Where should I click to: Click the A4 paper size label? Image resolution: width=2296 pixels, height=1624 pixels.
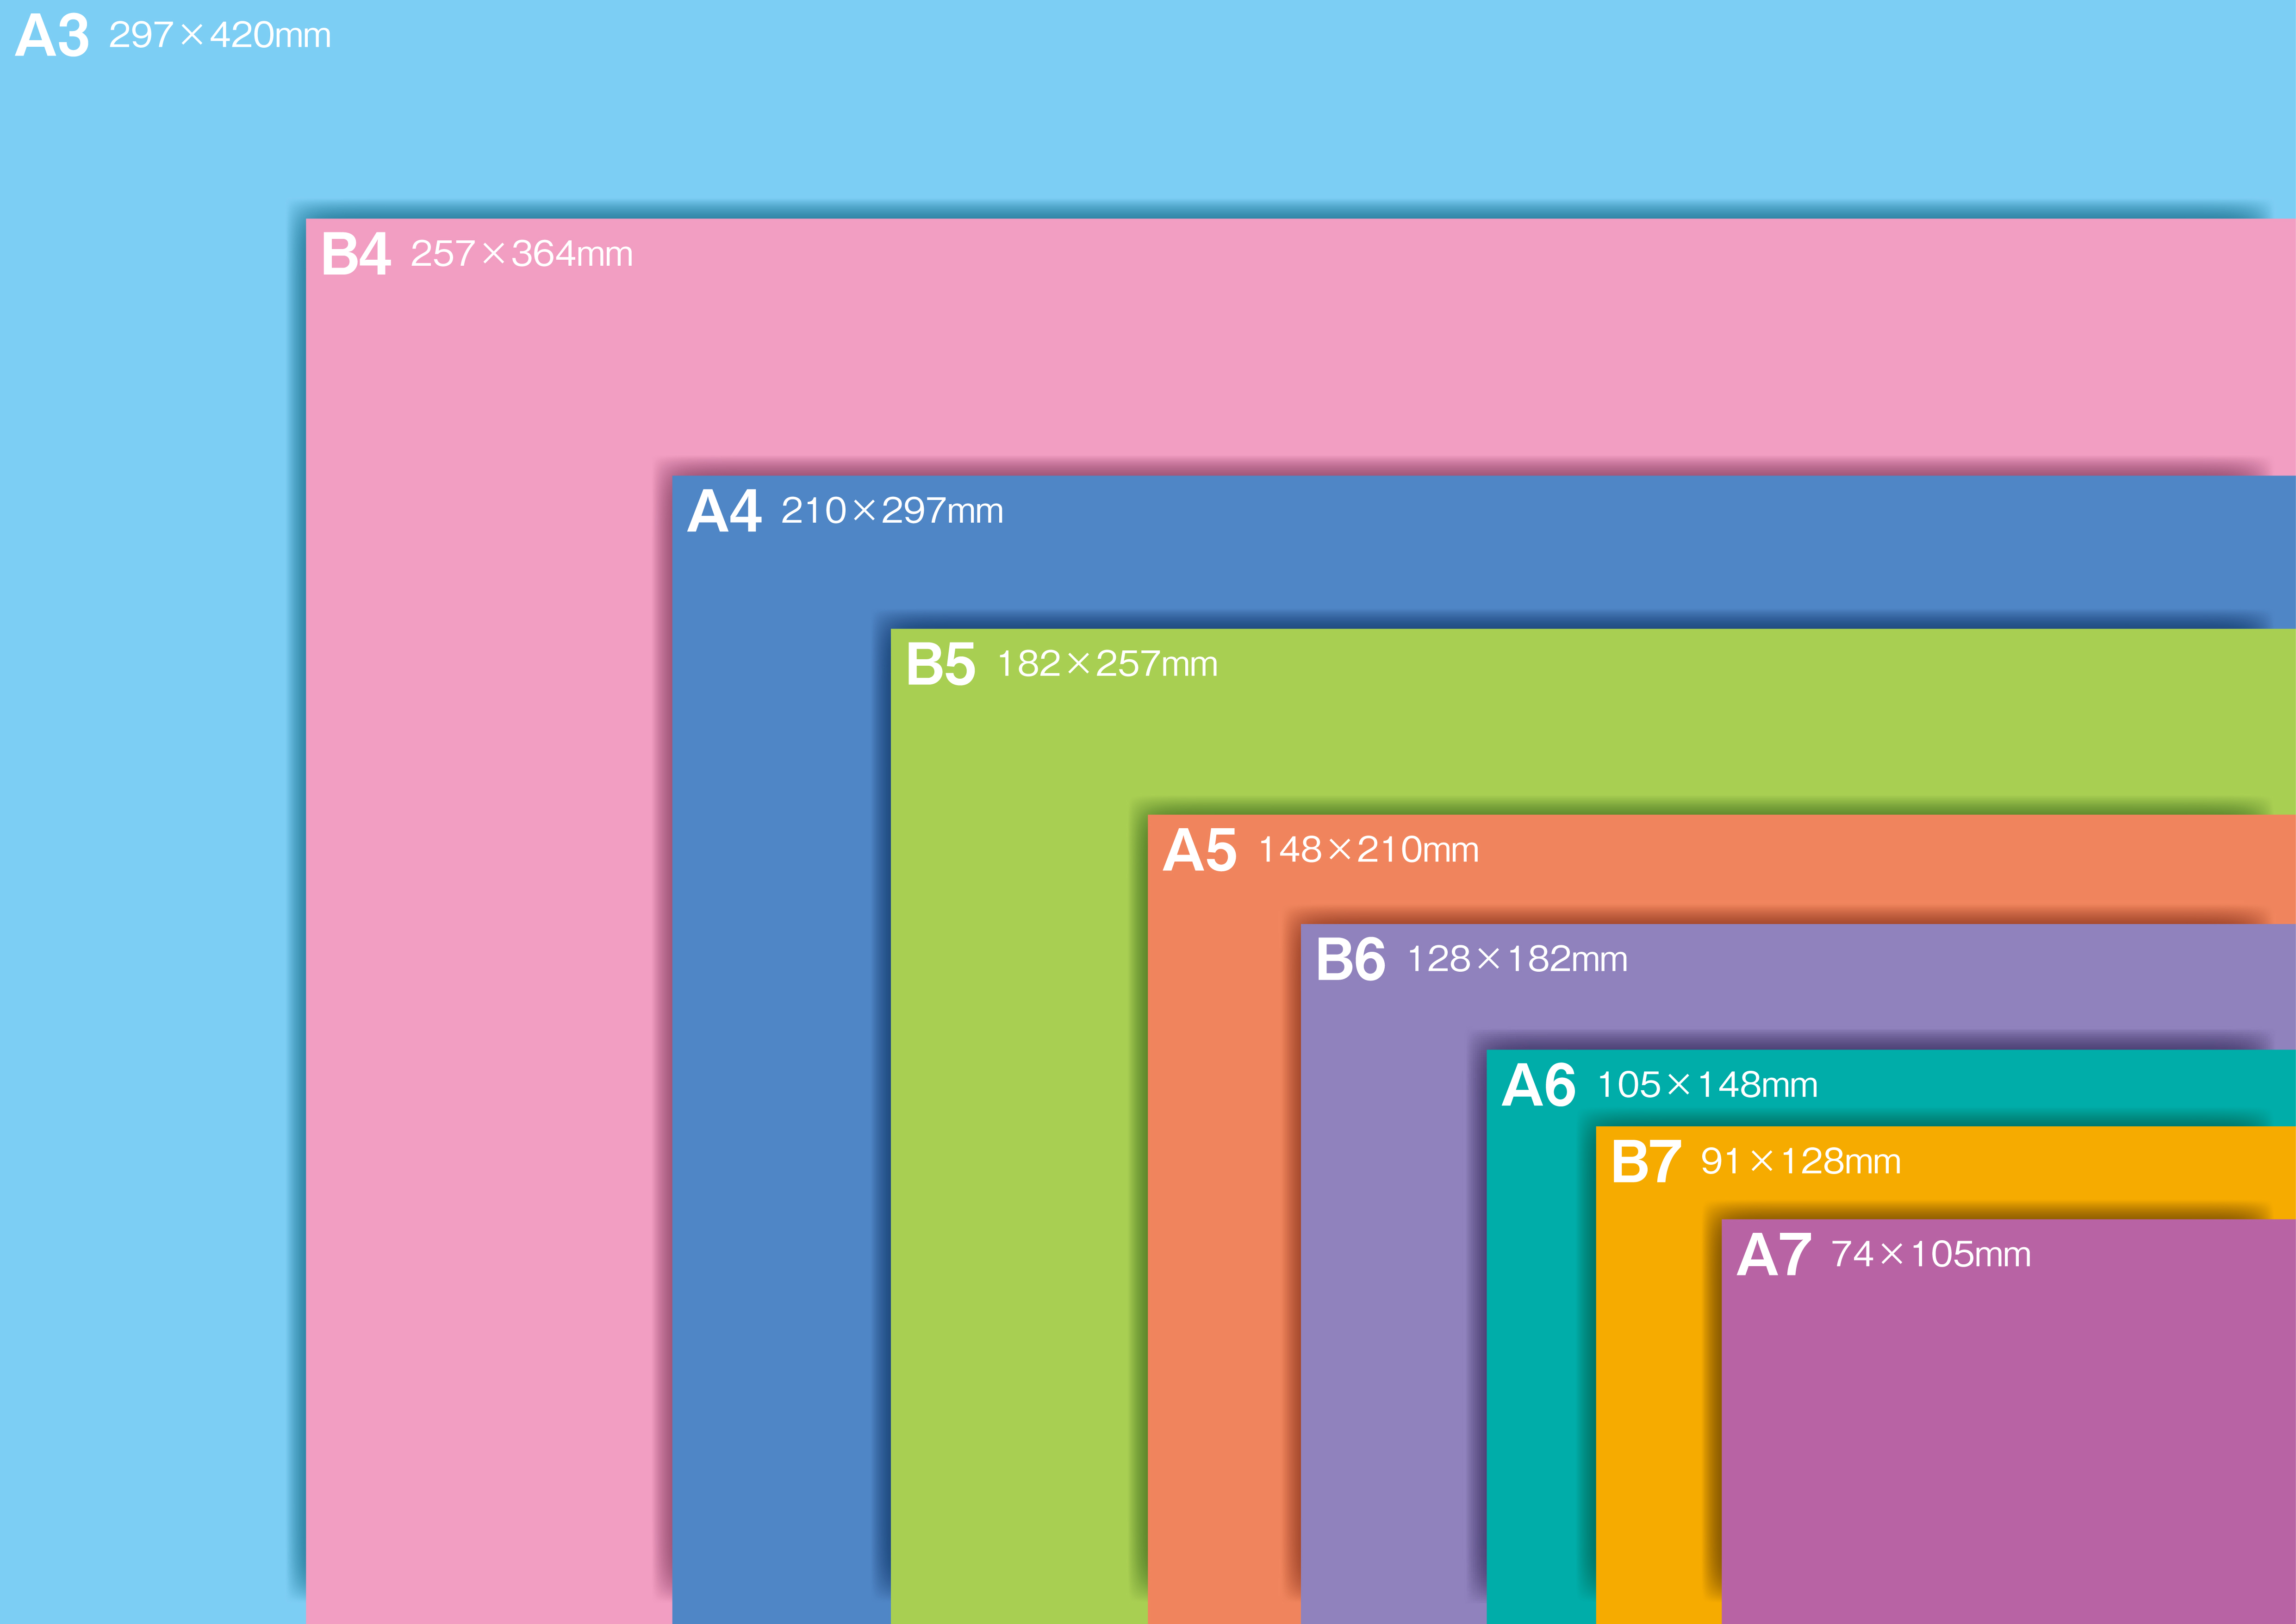click(725, 511)
